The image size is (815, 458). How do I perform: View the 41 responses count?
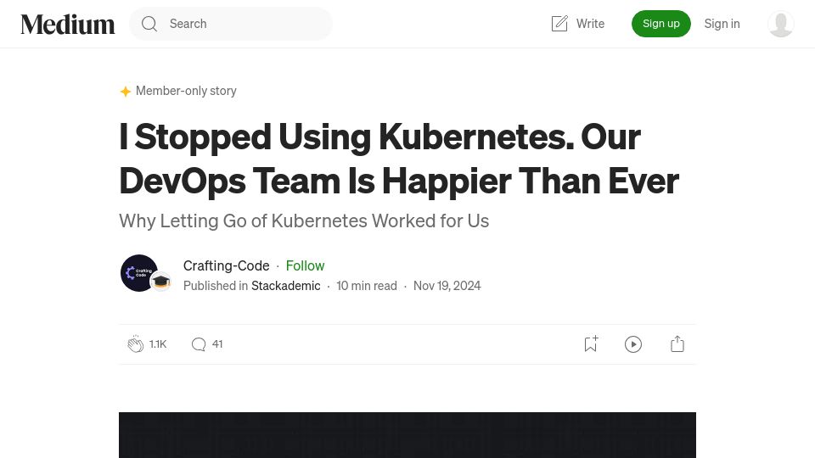point(217,344)
